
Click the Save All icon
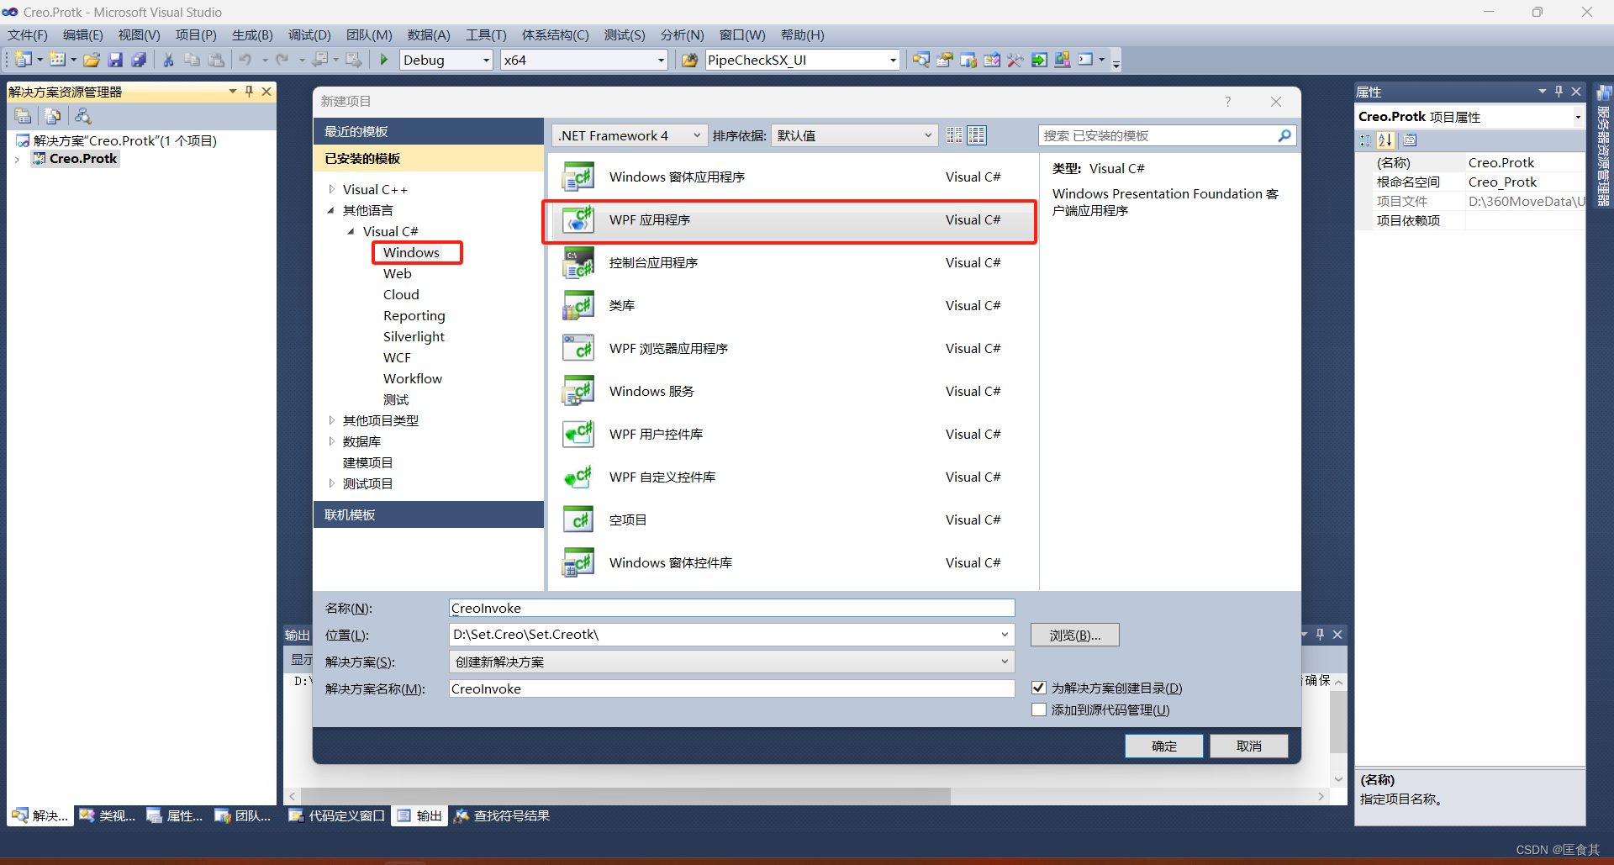(140, 60)
